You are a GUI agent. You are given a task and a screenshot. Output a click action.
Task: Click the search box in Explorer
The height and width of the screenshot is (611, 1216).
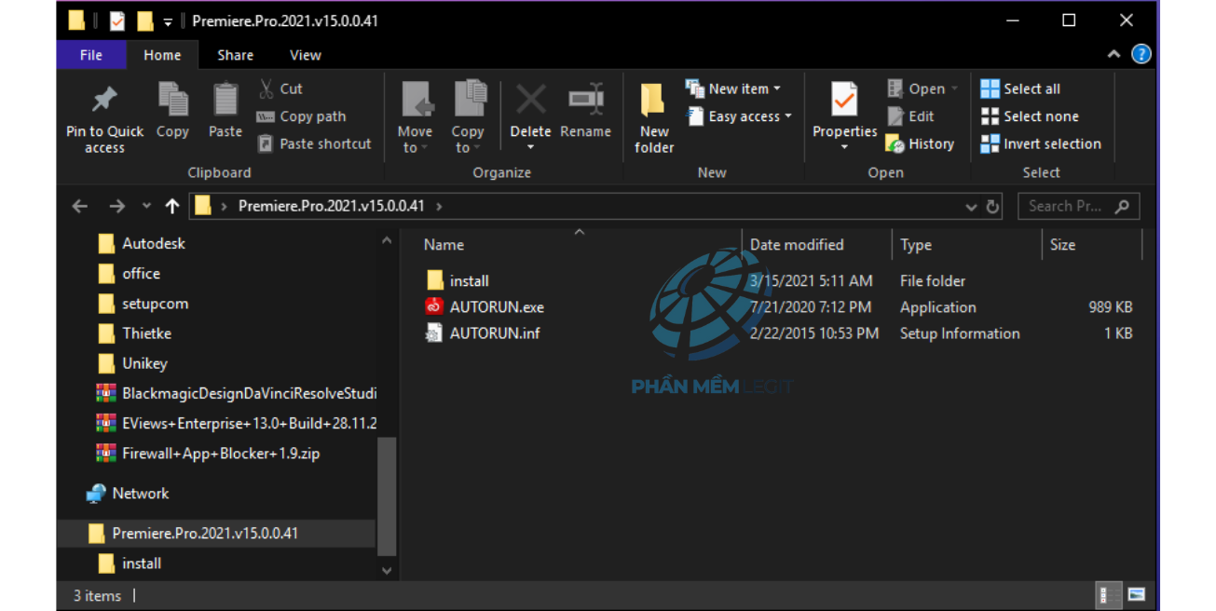coord(1066,207)
